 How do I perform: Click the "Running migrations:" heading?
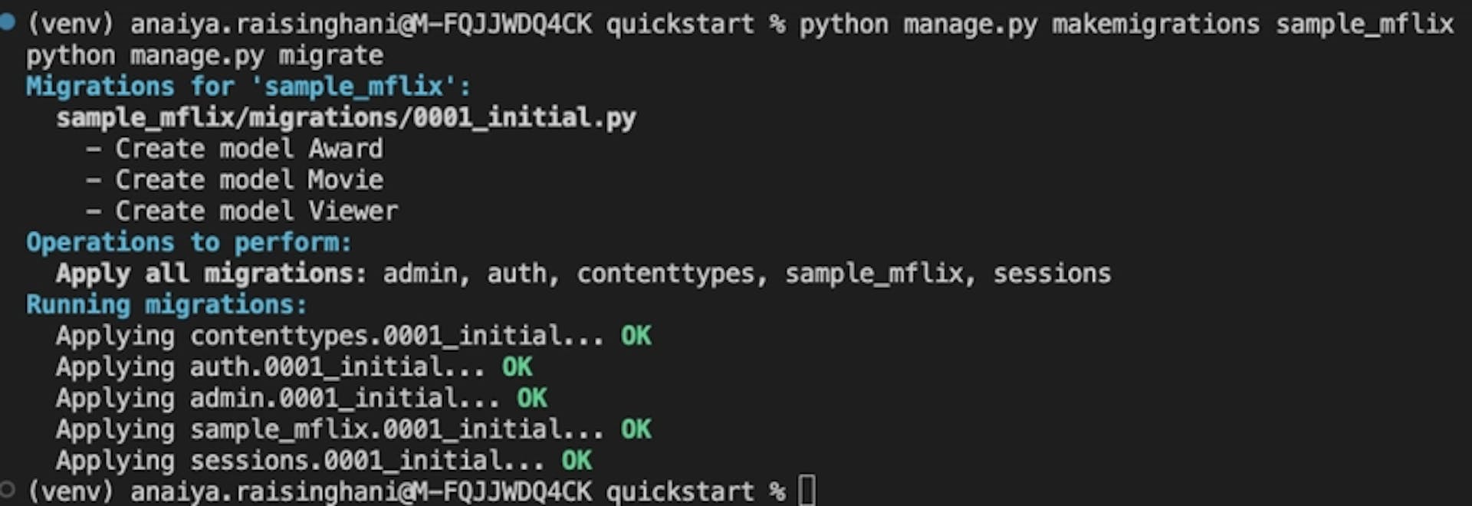tap(166, 304)
